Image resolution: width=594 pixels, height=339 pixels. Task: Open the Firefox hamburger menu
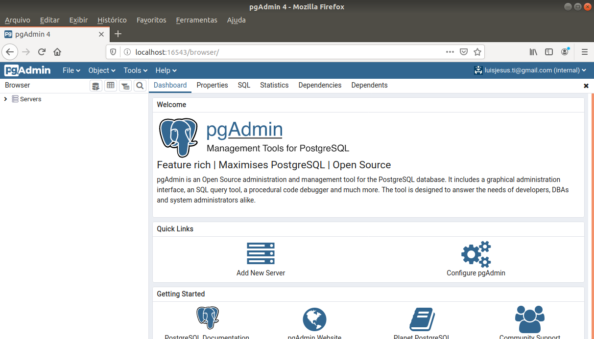coord(585,52)
